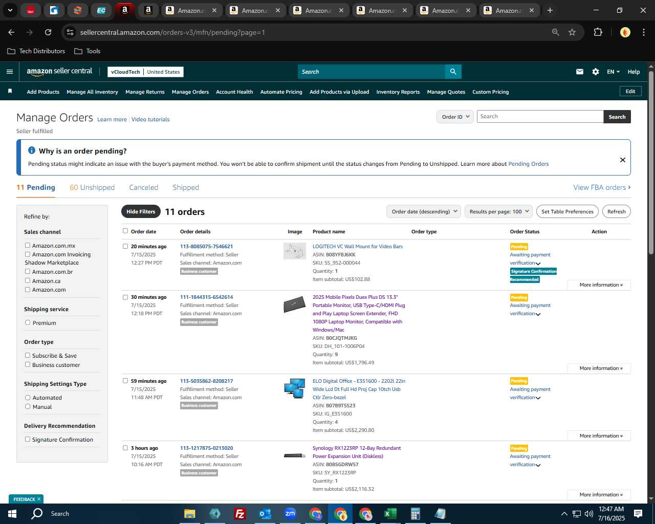Open Manage Returns in navigation bar
The width and height of the screenshot is (655, 524).
point(145,92)
